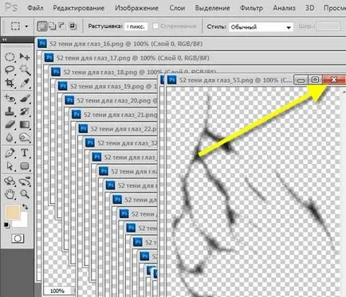Click the Растушевка feather input field
The image size is (346, 297).
point(136,26)
